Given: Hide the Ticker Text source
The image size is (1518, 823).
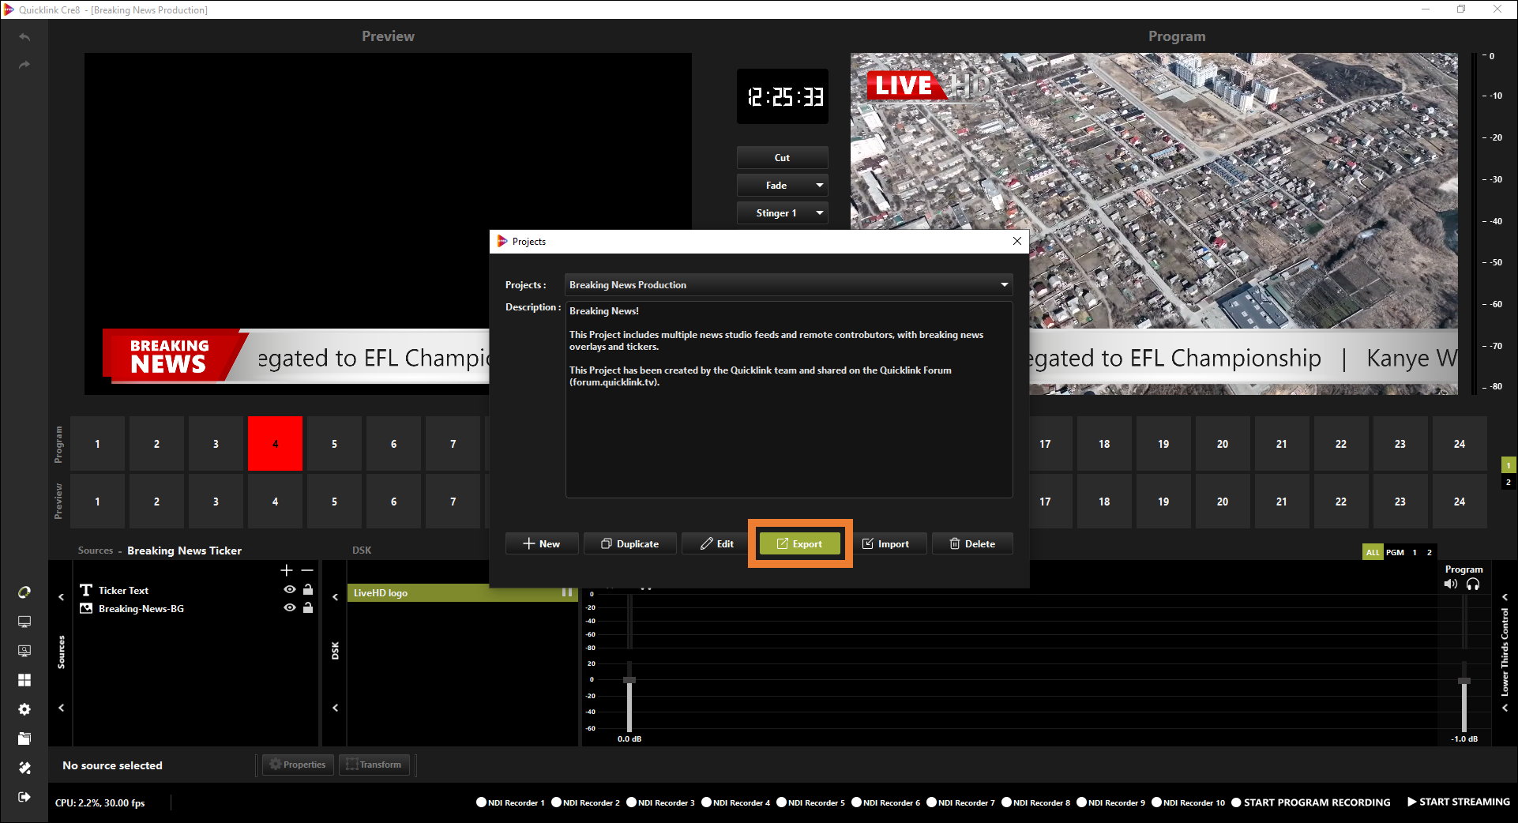Looking at the screenshot, I should (x=290, y=590).
